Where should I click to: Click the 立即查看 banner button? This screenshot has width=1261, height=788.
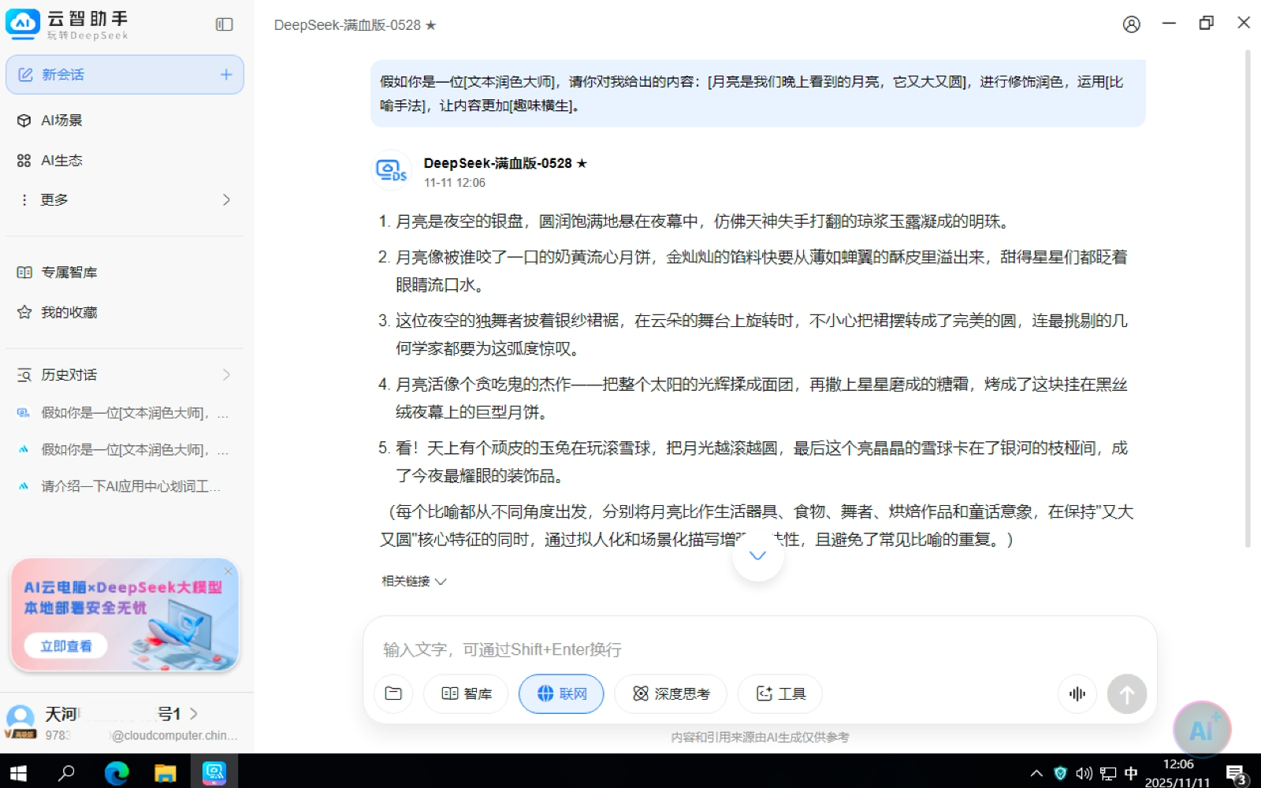pos(66,646)
